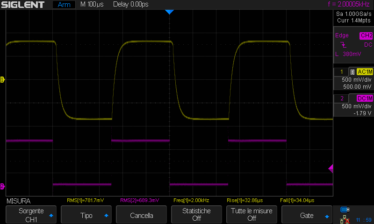Click the Sa 1.00GSa/s sample rate text
The image size is (374, 224).
click(x=354, y=14)
